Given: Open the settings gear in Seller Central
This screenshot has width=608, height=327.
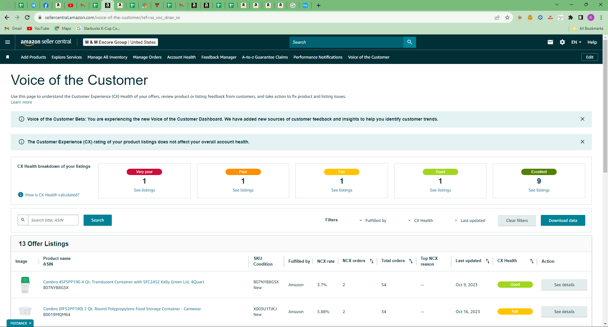Looking at the screenshot, I should click(x=562, y=42).
